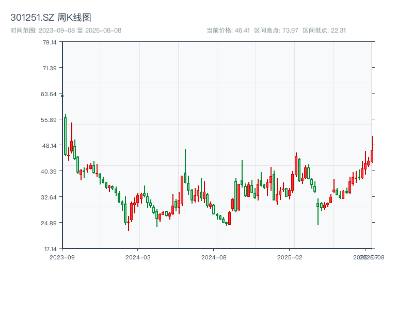413x310 pixels.
Task: Click the 48.14 y-axis label
Action: [50, 146]
